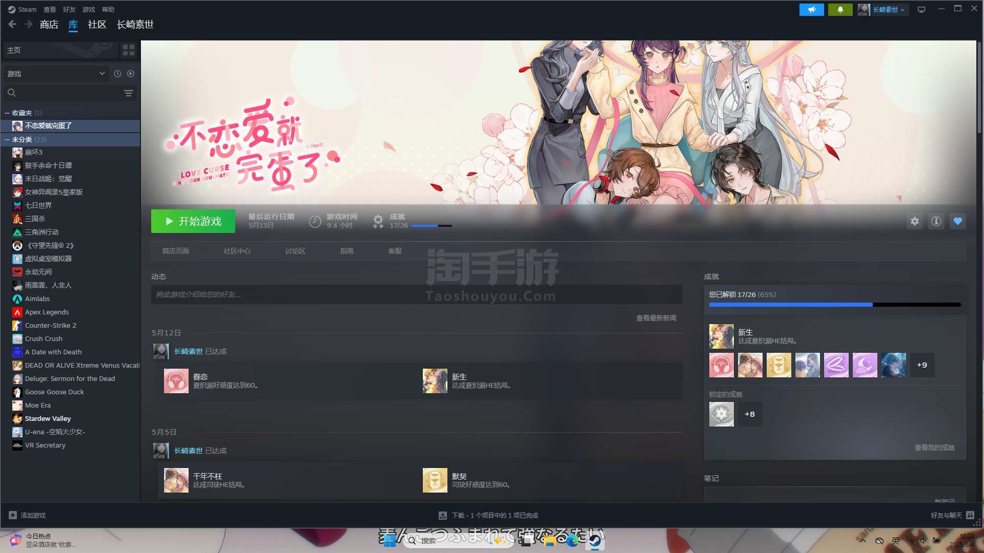Click the locked achievement icon
984x553 pixels.
click(722, 414)
